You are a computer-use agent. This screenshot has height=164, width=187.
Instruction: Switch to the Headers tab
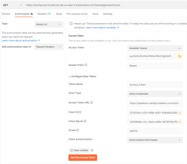coord(44,14)
